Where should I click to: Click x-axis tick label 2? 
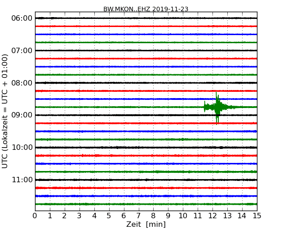point(64,216)
